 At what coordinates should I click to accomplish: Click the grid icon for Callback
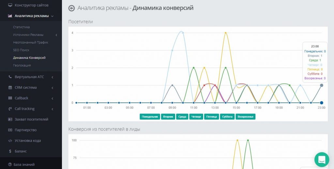(10, 98)
